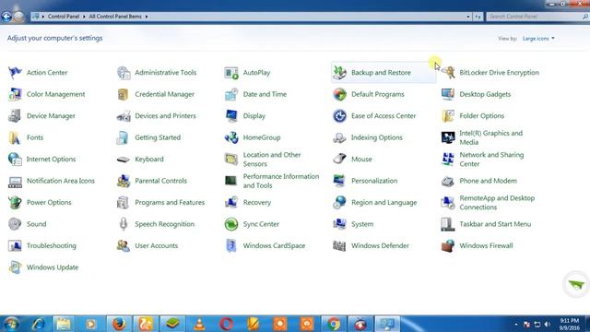Show hidden icons in system tray
This screenshot has height=332, width=590.
point(516,324)
